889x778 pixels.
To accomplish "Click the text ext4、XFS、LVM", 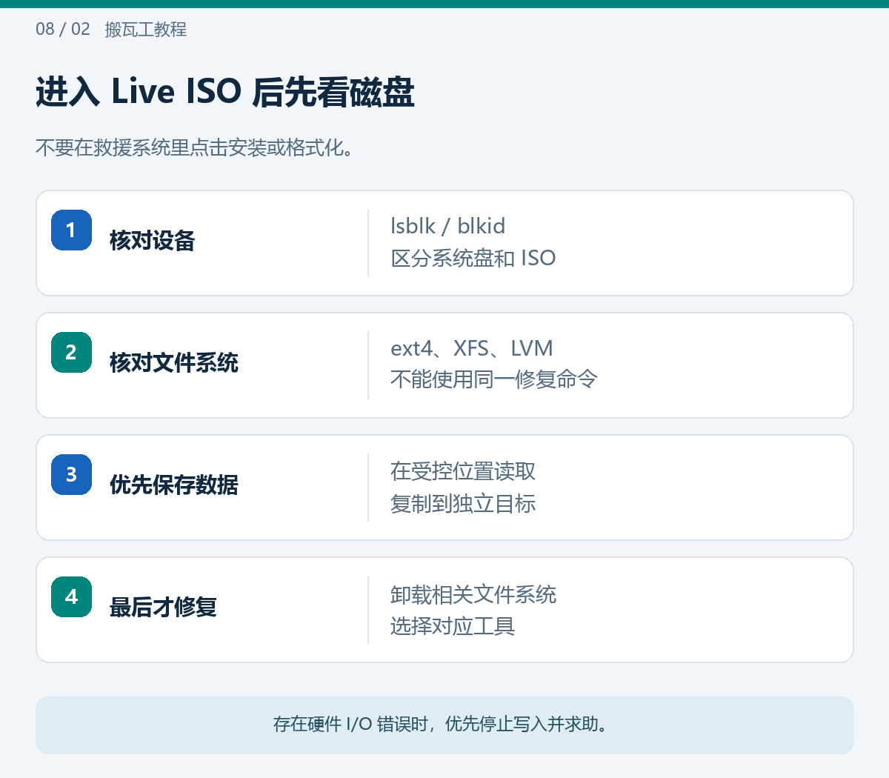I will tap(472, 348).
